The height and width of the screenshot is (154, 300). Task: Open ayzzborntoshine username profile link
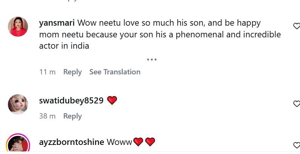tap(72, 142)
